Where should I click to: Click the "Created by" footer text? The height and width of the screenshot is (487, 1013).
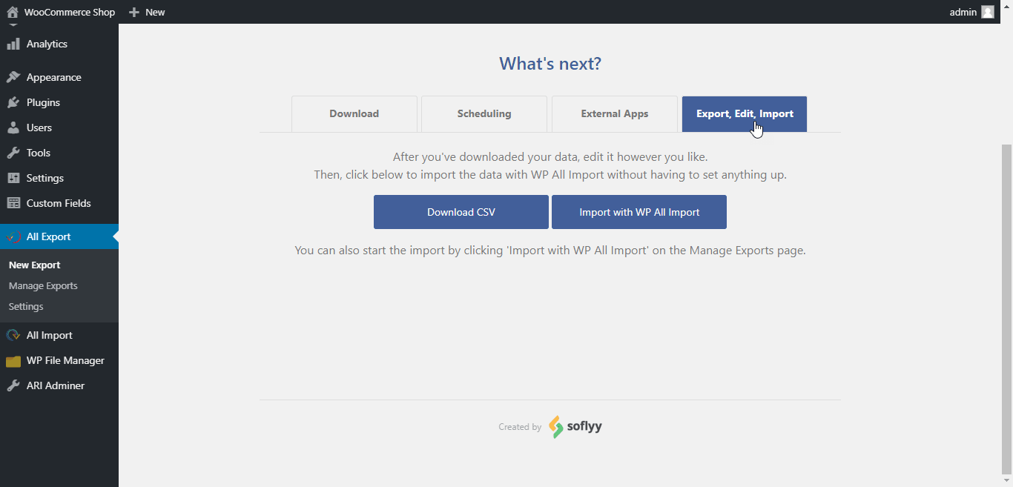[520, 427]
